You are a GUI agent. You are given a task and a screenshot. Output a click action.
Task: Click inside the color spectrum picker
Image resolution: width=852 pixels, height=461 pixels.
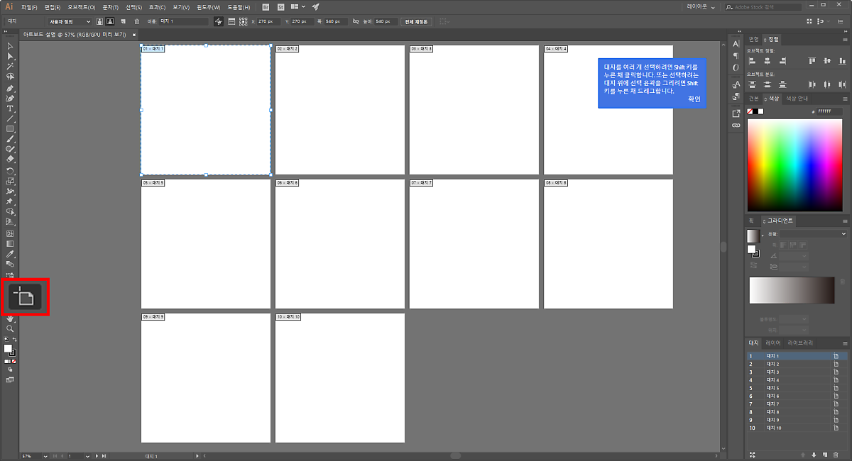click(x=795, y=163)
